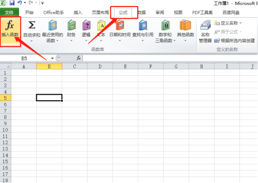Click the Redo arrow icon
258x183 pixels.
point(31,3)
